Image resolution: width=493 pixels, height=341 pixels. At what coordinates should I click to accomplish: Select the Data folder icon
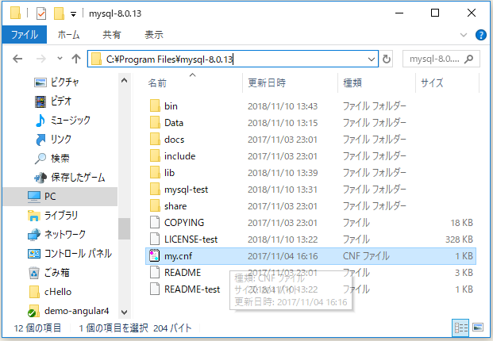[x=155, y=122]
